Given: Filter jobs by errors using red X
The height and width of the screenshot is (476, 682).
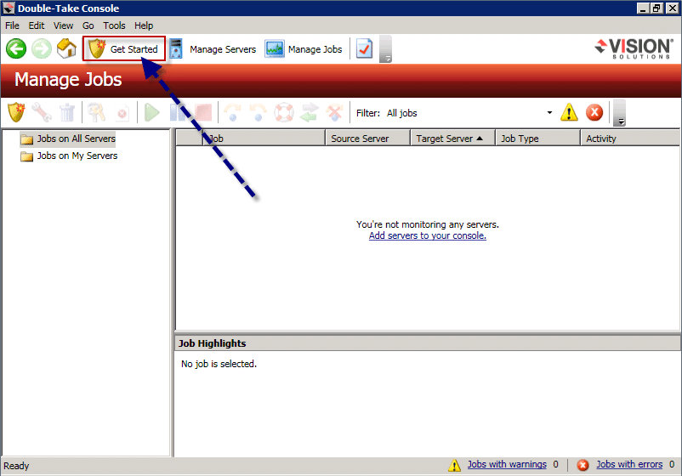Looking at the screenshot, I should click(x=594, y=112).
